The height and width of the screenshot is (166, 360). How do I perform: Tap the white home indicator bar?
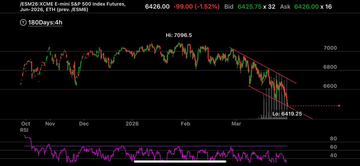[180, 162]
